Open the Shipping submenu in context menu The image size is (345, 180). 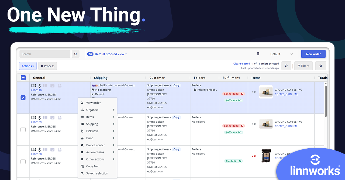[x=92, y=124]
